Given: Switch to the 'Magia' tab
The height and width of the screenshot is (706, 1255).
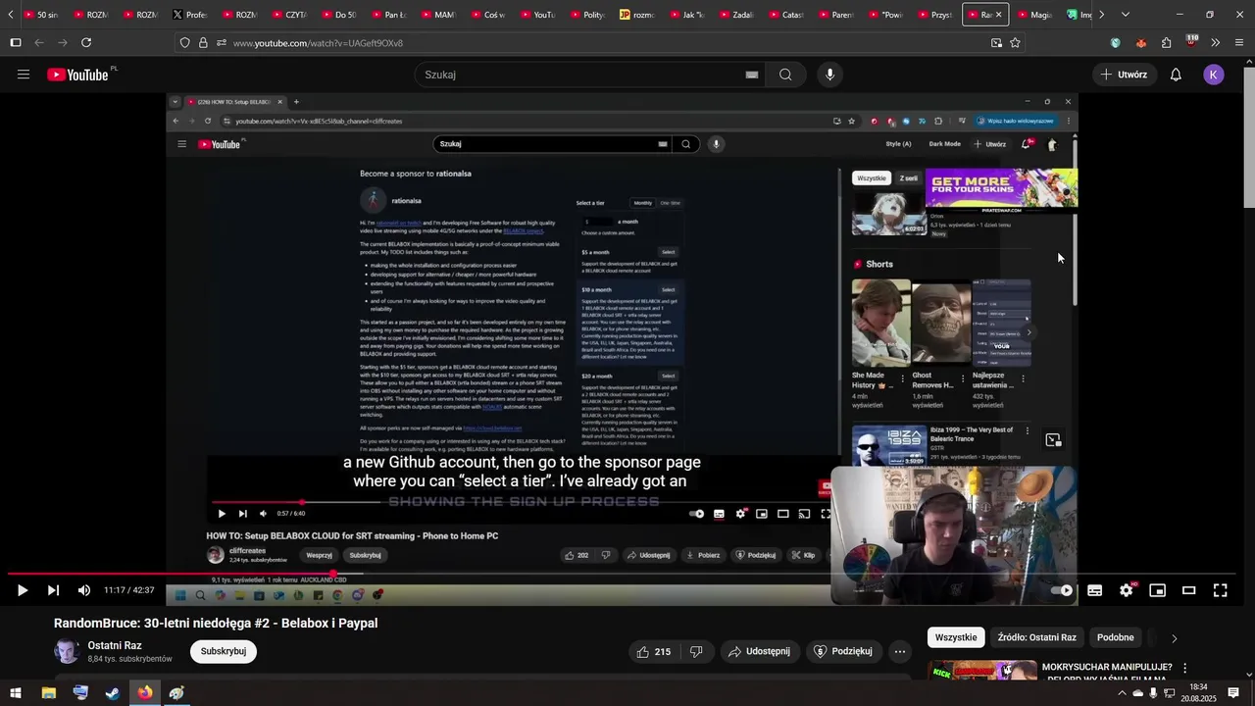Looking at the screenshot, I should point(1034,15).
